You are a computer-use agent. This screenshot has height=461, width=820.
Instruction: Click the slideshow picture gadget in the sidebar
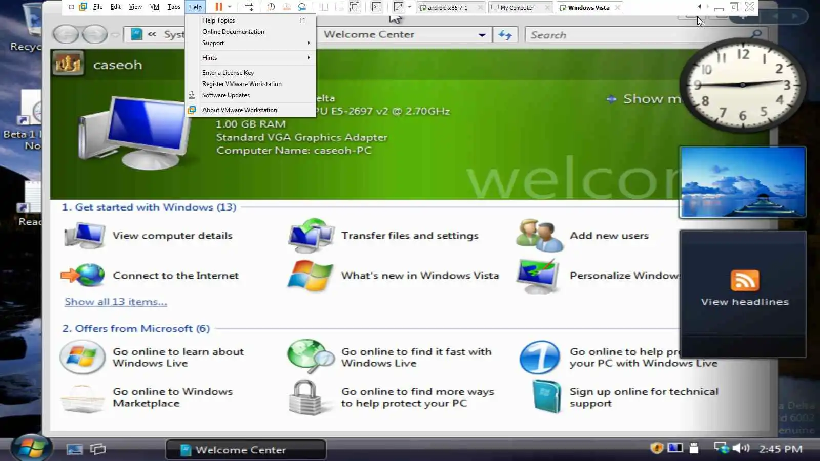coord(743,182)
